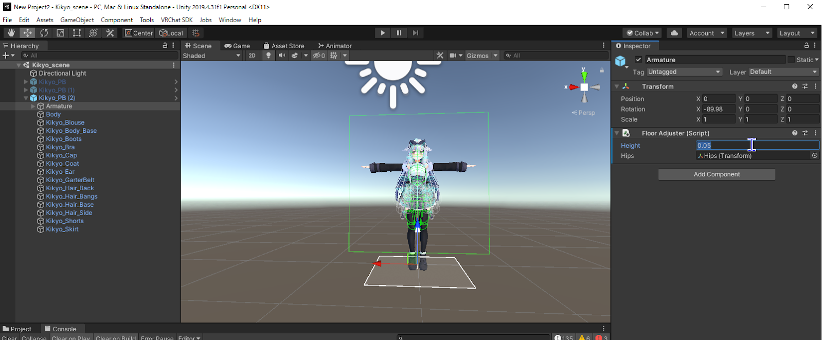
Task: Open the Layer Default dropdown
Action: [783, 72]
